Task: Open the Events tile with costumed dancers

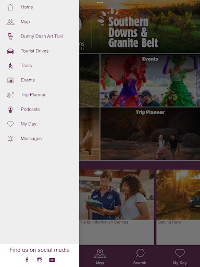Action: (x=150, y=81)
